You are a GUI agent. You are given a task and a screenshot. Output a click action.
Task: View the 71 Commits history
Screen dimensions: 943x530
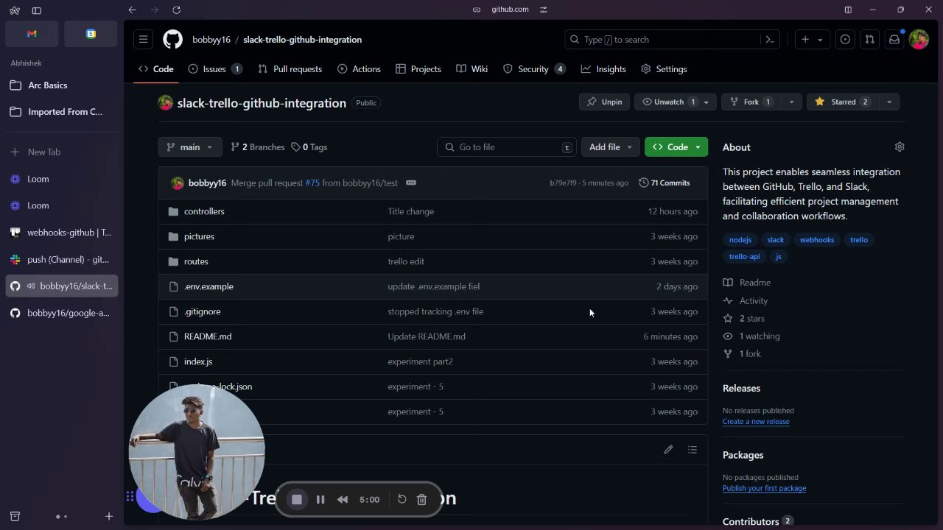pyautogui.click(x=665, y=183)
